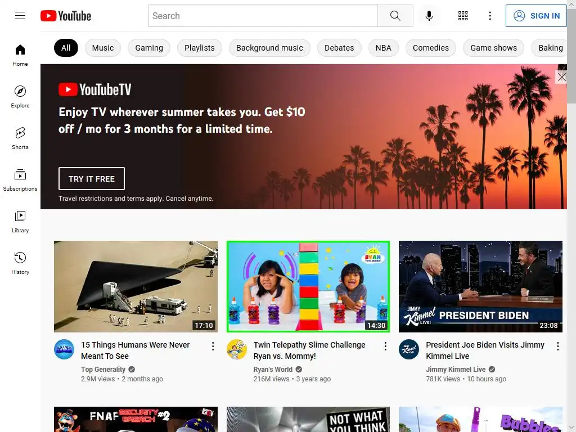Open the YouTube apps grid
576x432 pixels.
[x=463, y=16]
